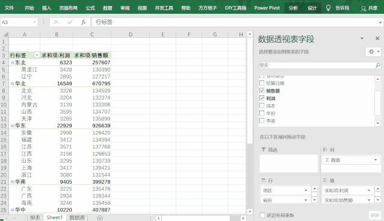Collapse the 华南 group
Screen dimensions: 384x221
[x=12, y=181]
